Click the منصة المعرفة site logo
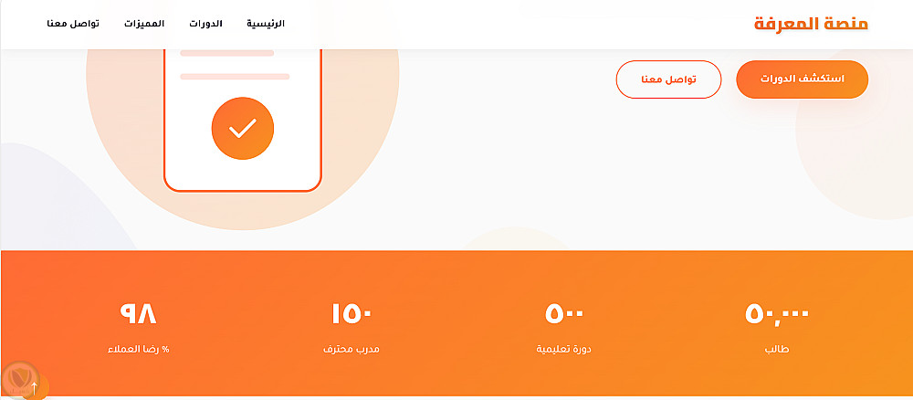The width and height of the screenshot is (913, 400). (811, 25)
